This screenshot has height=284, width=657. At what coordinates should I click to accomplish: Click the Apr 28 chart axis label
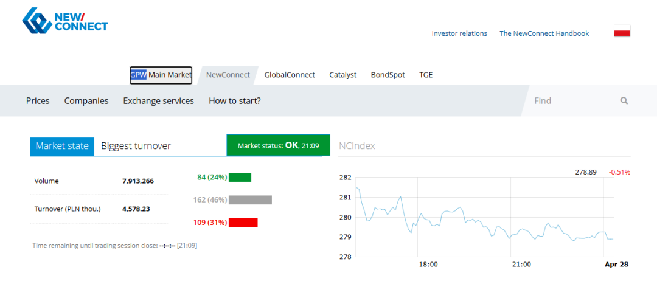(616, 265)
